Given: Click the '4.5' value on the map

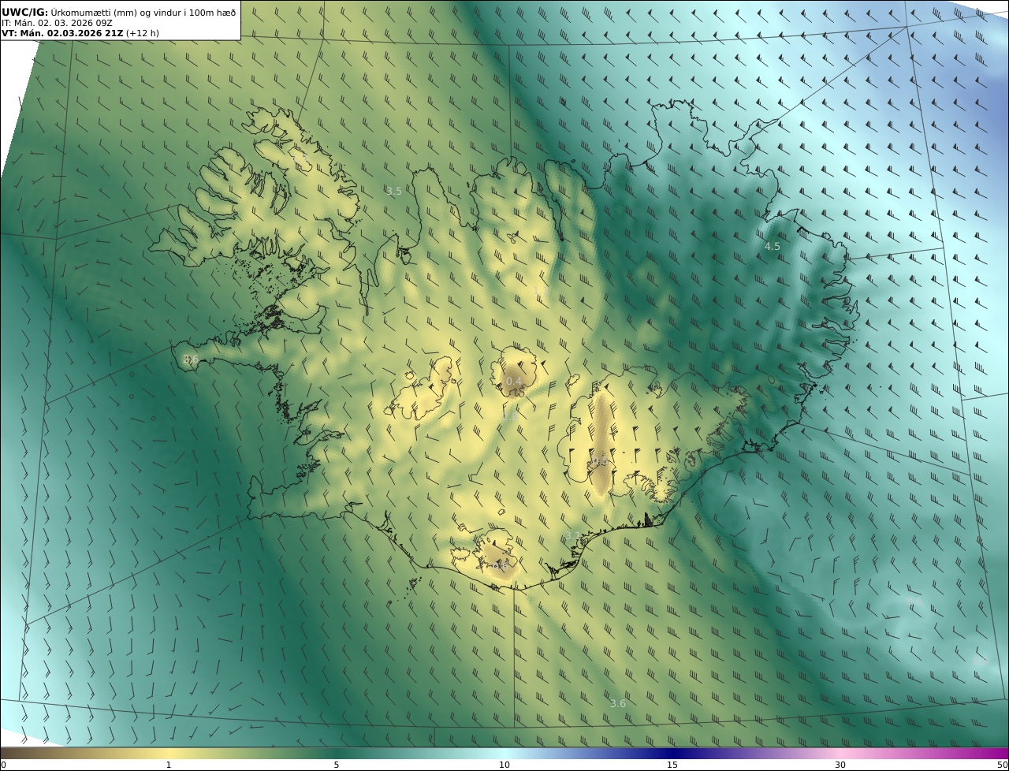Looking at the screenshot, I should tap(773, 246).
